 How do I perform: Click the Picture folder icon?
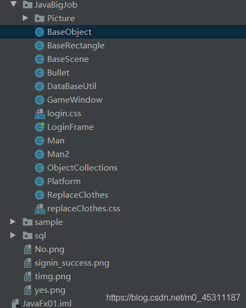[x=40, y=18]
